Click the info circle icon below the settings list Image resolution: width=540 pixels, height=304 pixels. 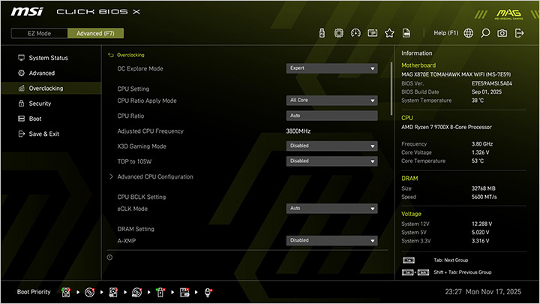[x=109, y=257]
